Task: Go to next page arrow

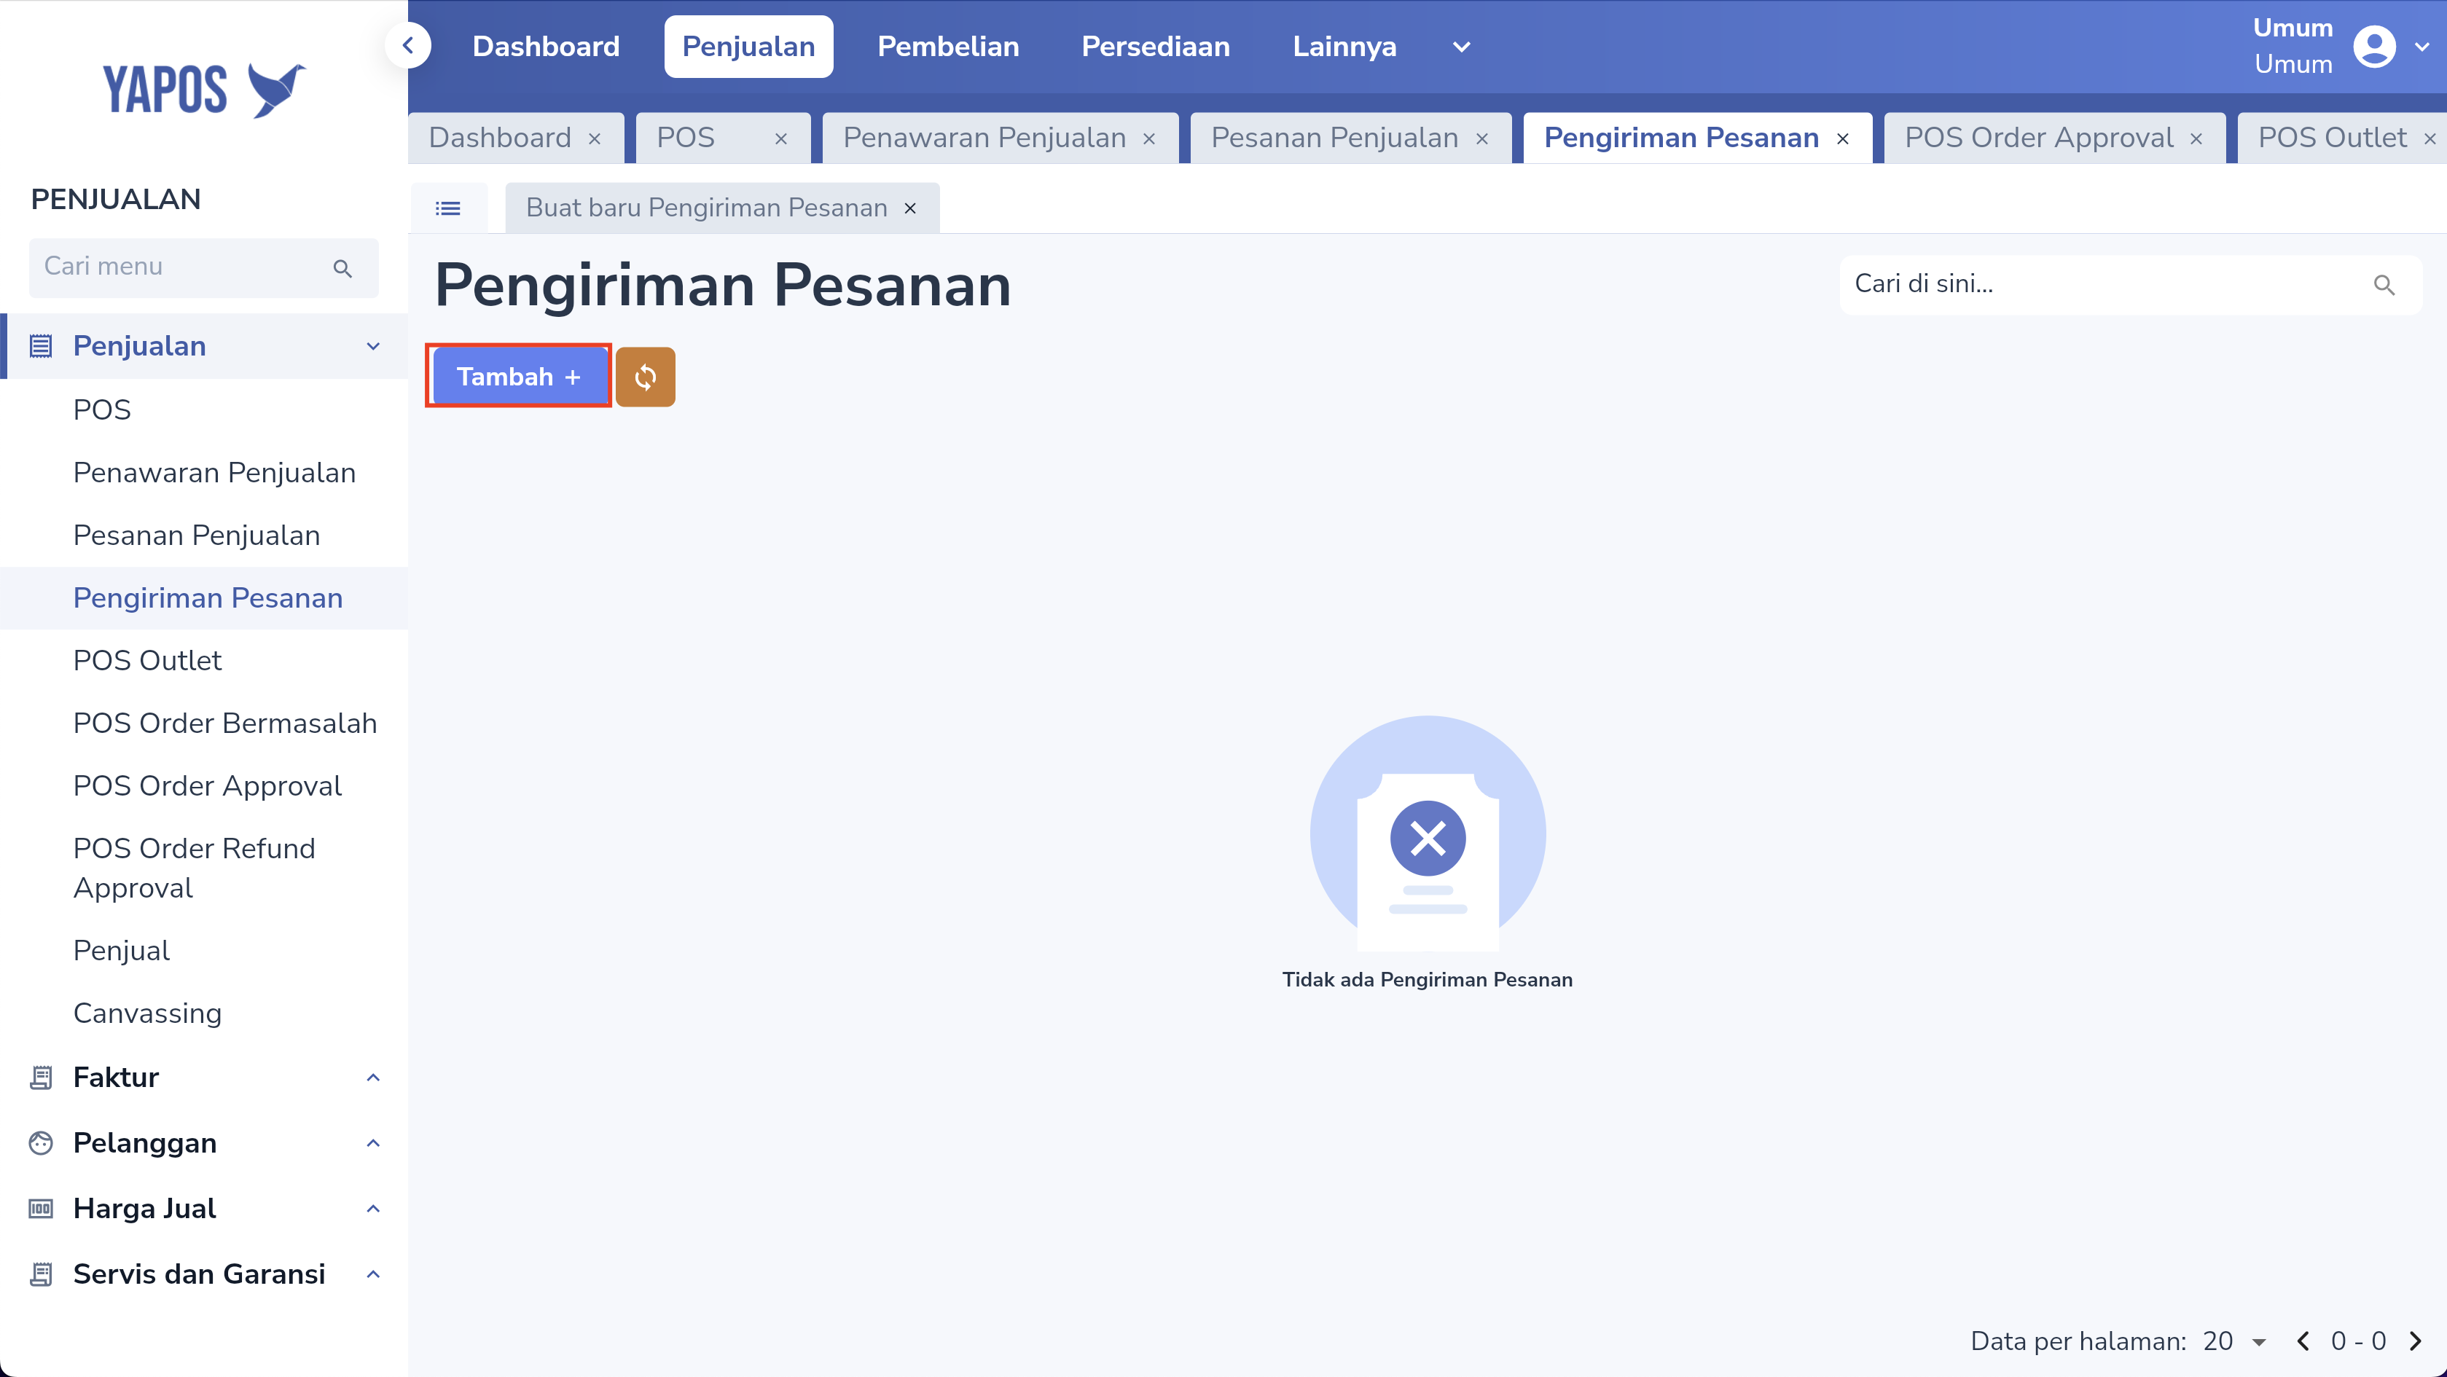Action: pos(2416,1341)
